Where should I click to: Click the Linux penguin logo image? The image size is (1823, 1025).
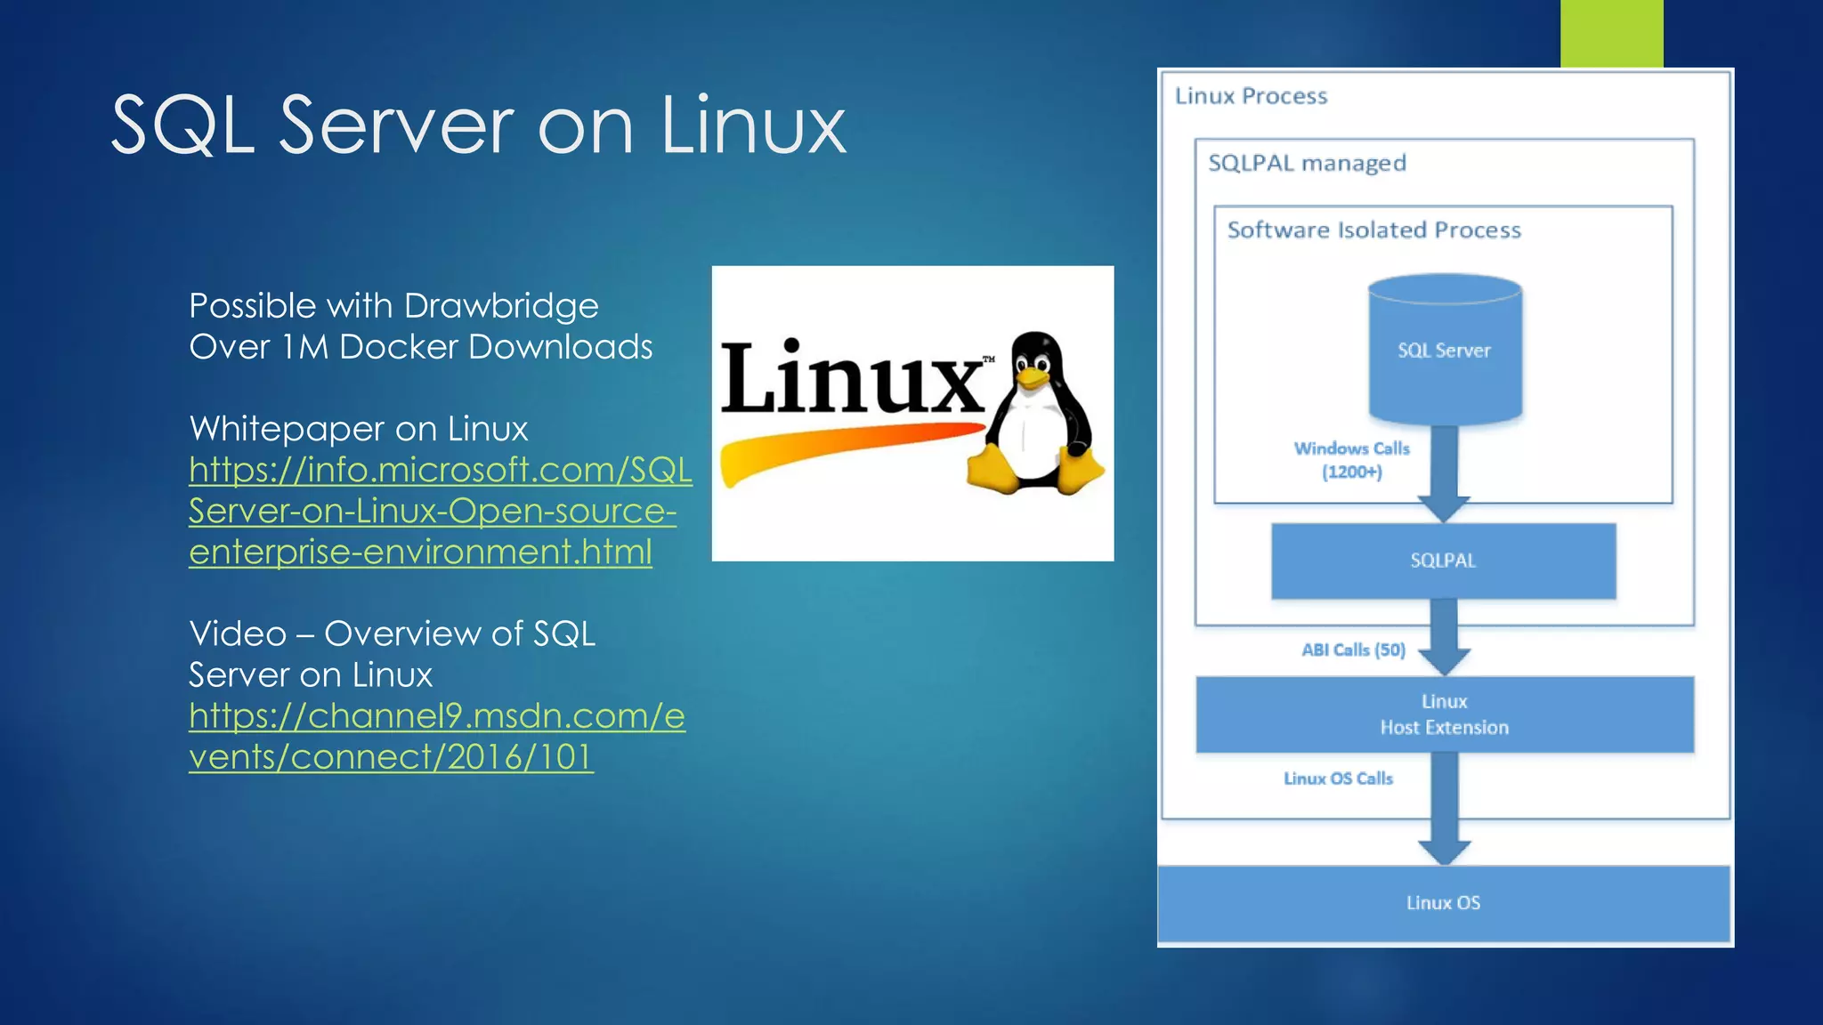click(912, 413)
